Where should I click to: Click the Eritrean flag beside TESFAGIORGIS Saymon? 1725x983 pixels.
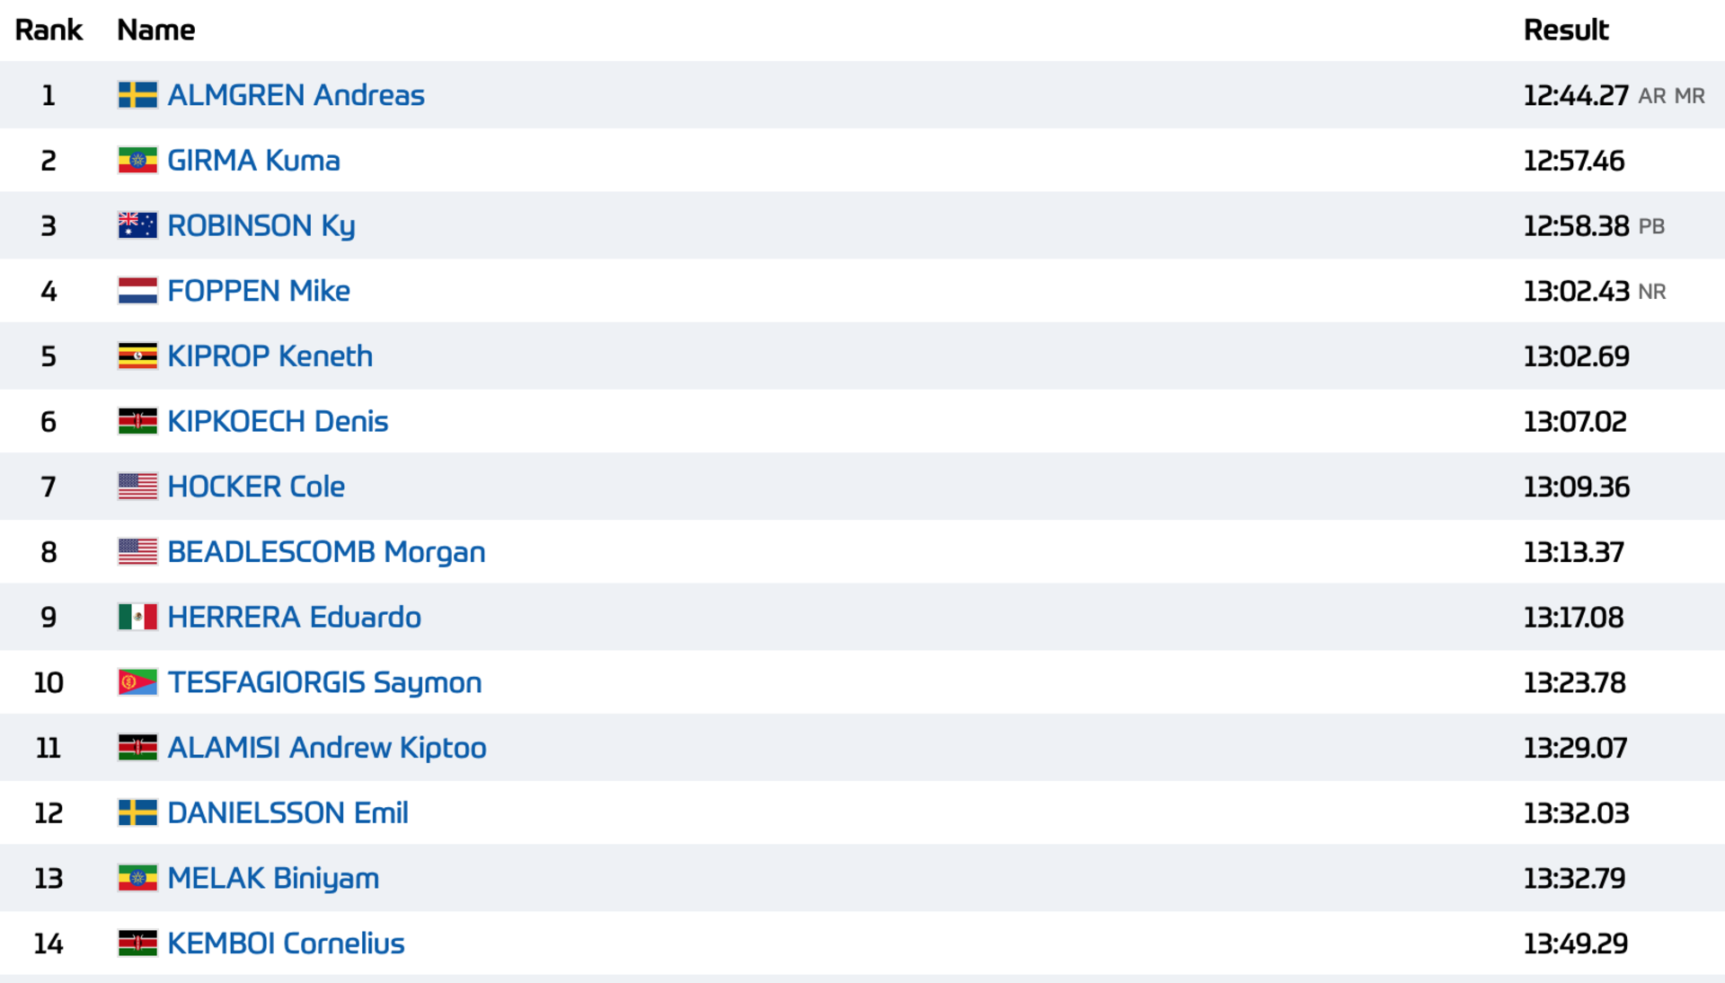(x=137, y=682)
